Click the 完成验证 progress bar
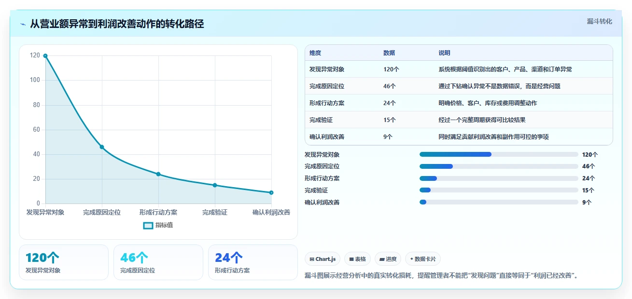 click(499, 190)
